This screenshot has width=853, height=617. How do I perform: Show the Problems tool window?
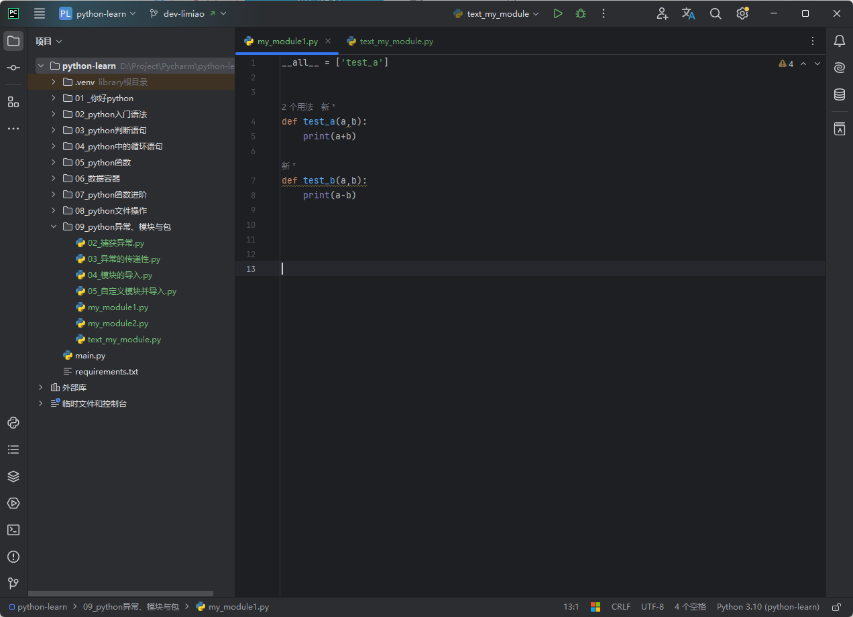click(13, 557)
